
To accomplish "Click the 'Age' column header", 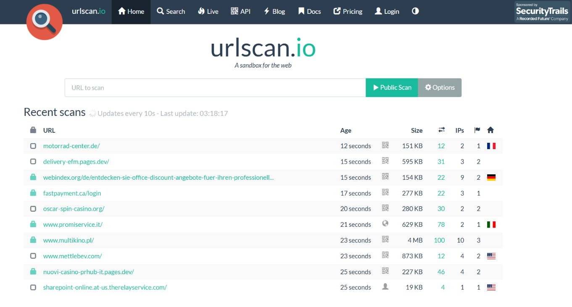I will pyautogui.click(x=346, y=130).
